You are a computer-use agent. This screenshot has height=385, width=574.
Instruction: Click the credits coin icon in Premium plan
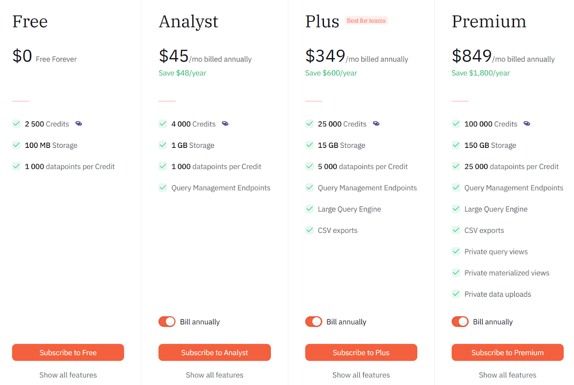(527, 123)
